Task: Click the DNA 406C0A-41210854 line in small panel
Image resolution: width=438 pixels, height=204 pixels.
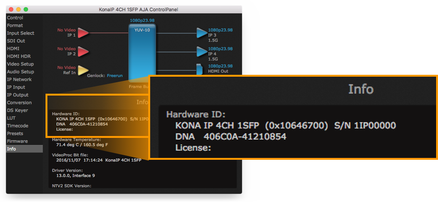Action: click(82, 124)
